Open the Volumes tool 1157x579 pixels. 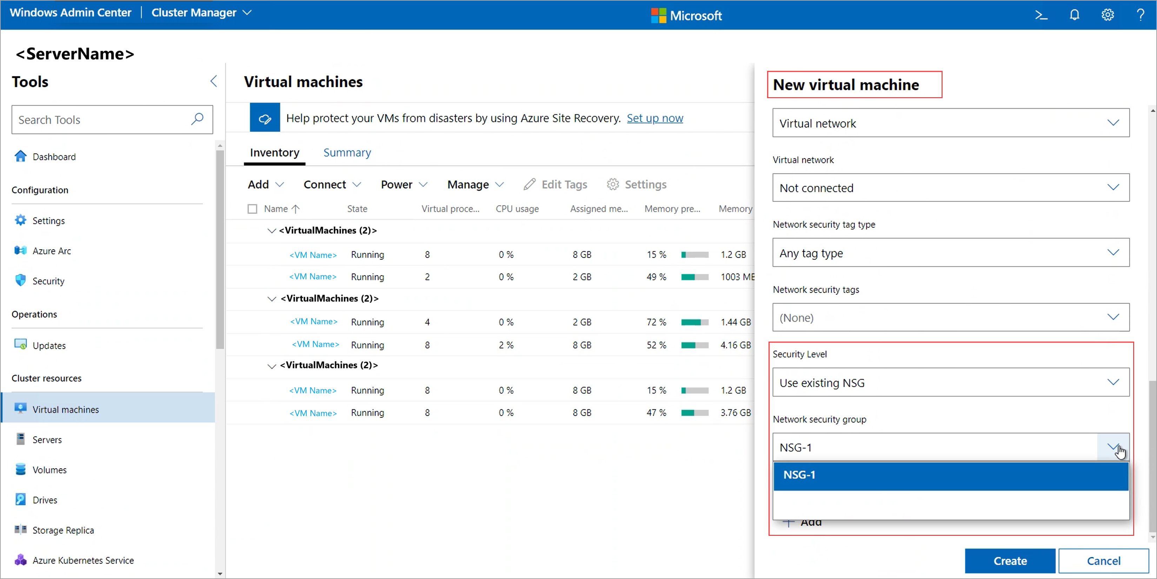pos(49,470)
